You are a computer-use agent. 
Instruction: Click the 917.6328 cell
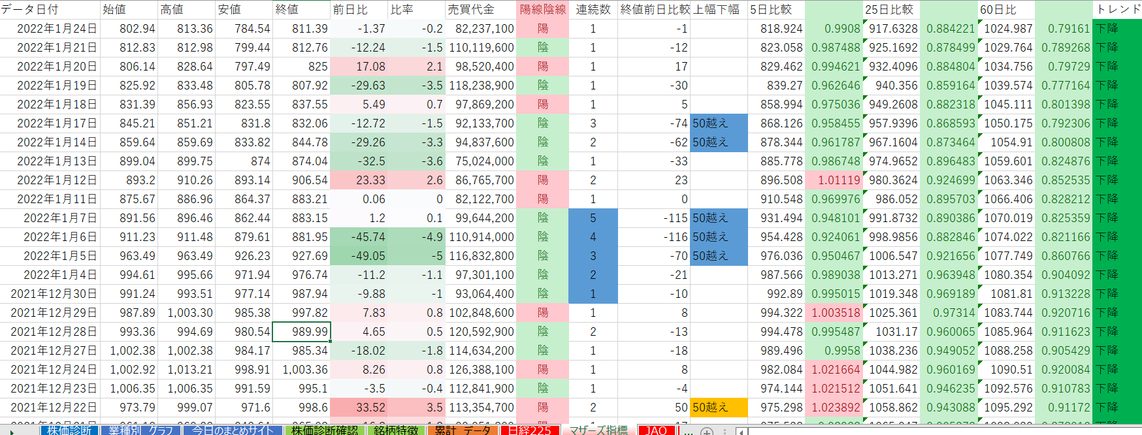pyautogui.click(x=891, y=29)
